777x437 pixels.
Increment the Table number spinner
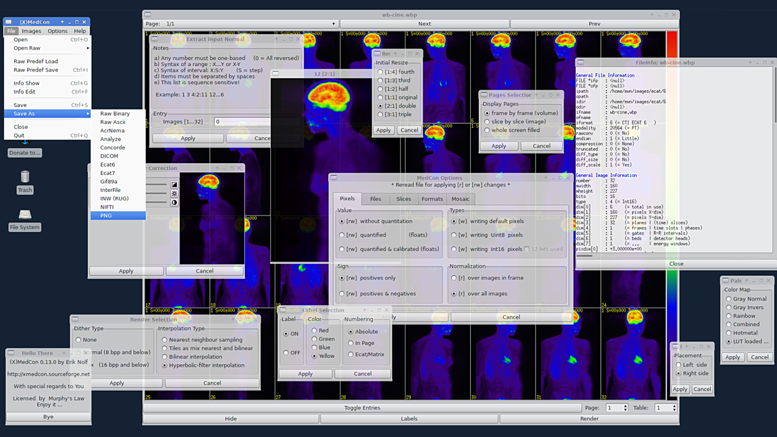(674, 406)
